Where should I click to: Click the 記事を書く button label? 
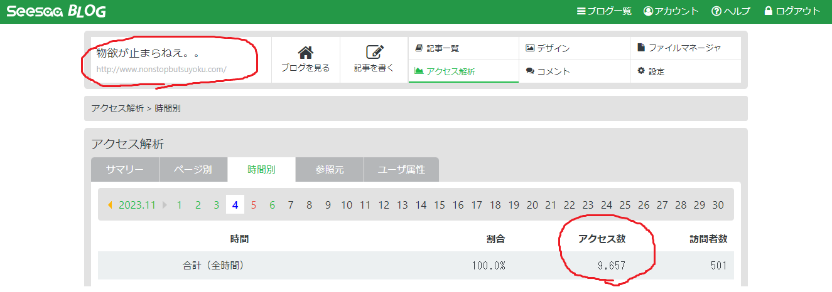pyautogui.click(x=374, y=68)
